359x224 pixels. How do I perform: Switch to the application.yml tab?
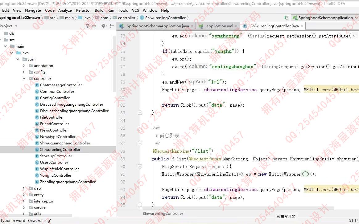pos(218,26)
